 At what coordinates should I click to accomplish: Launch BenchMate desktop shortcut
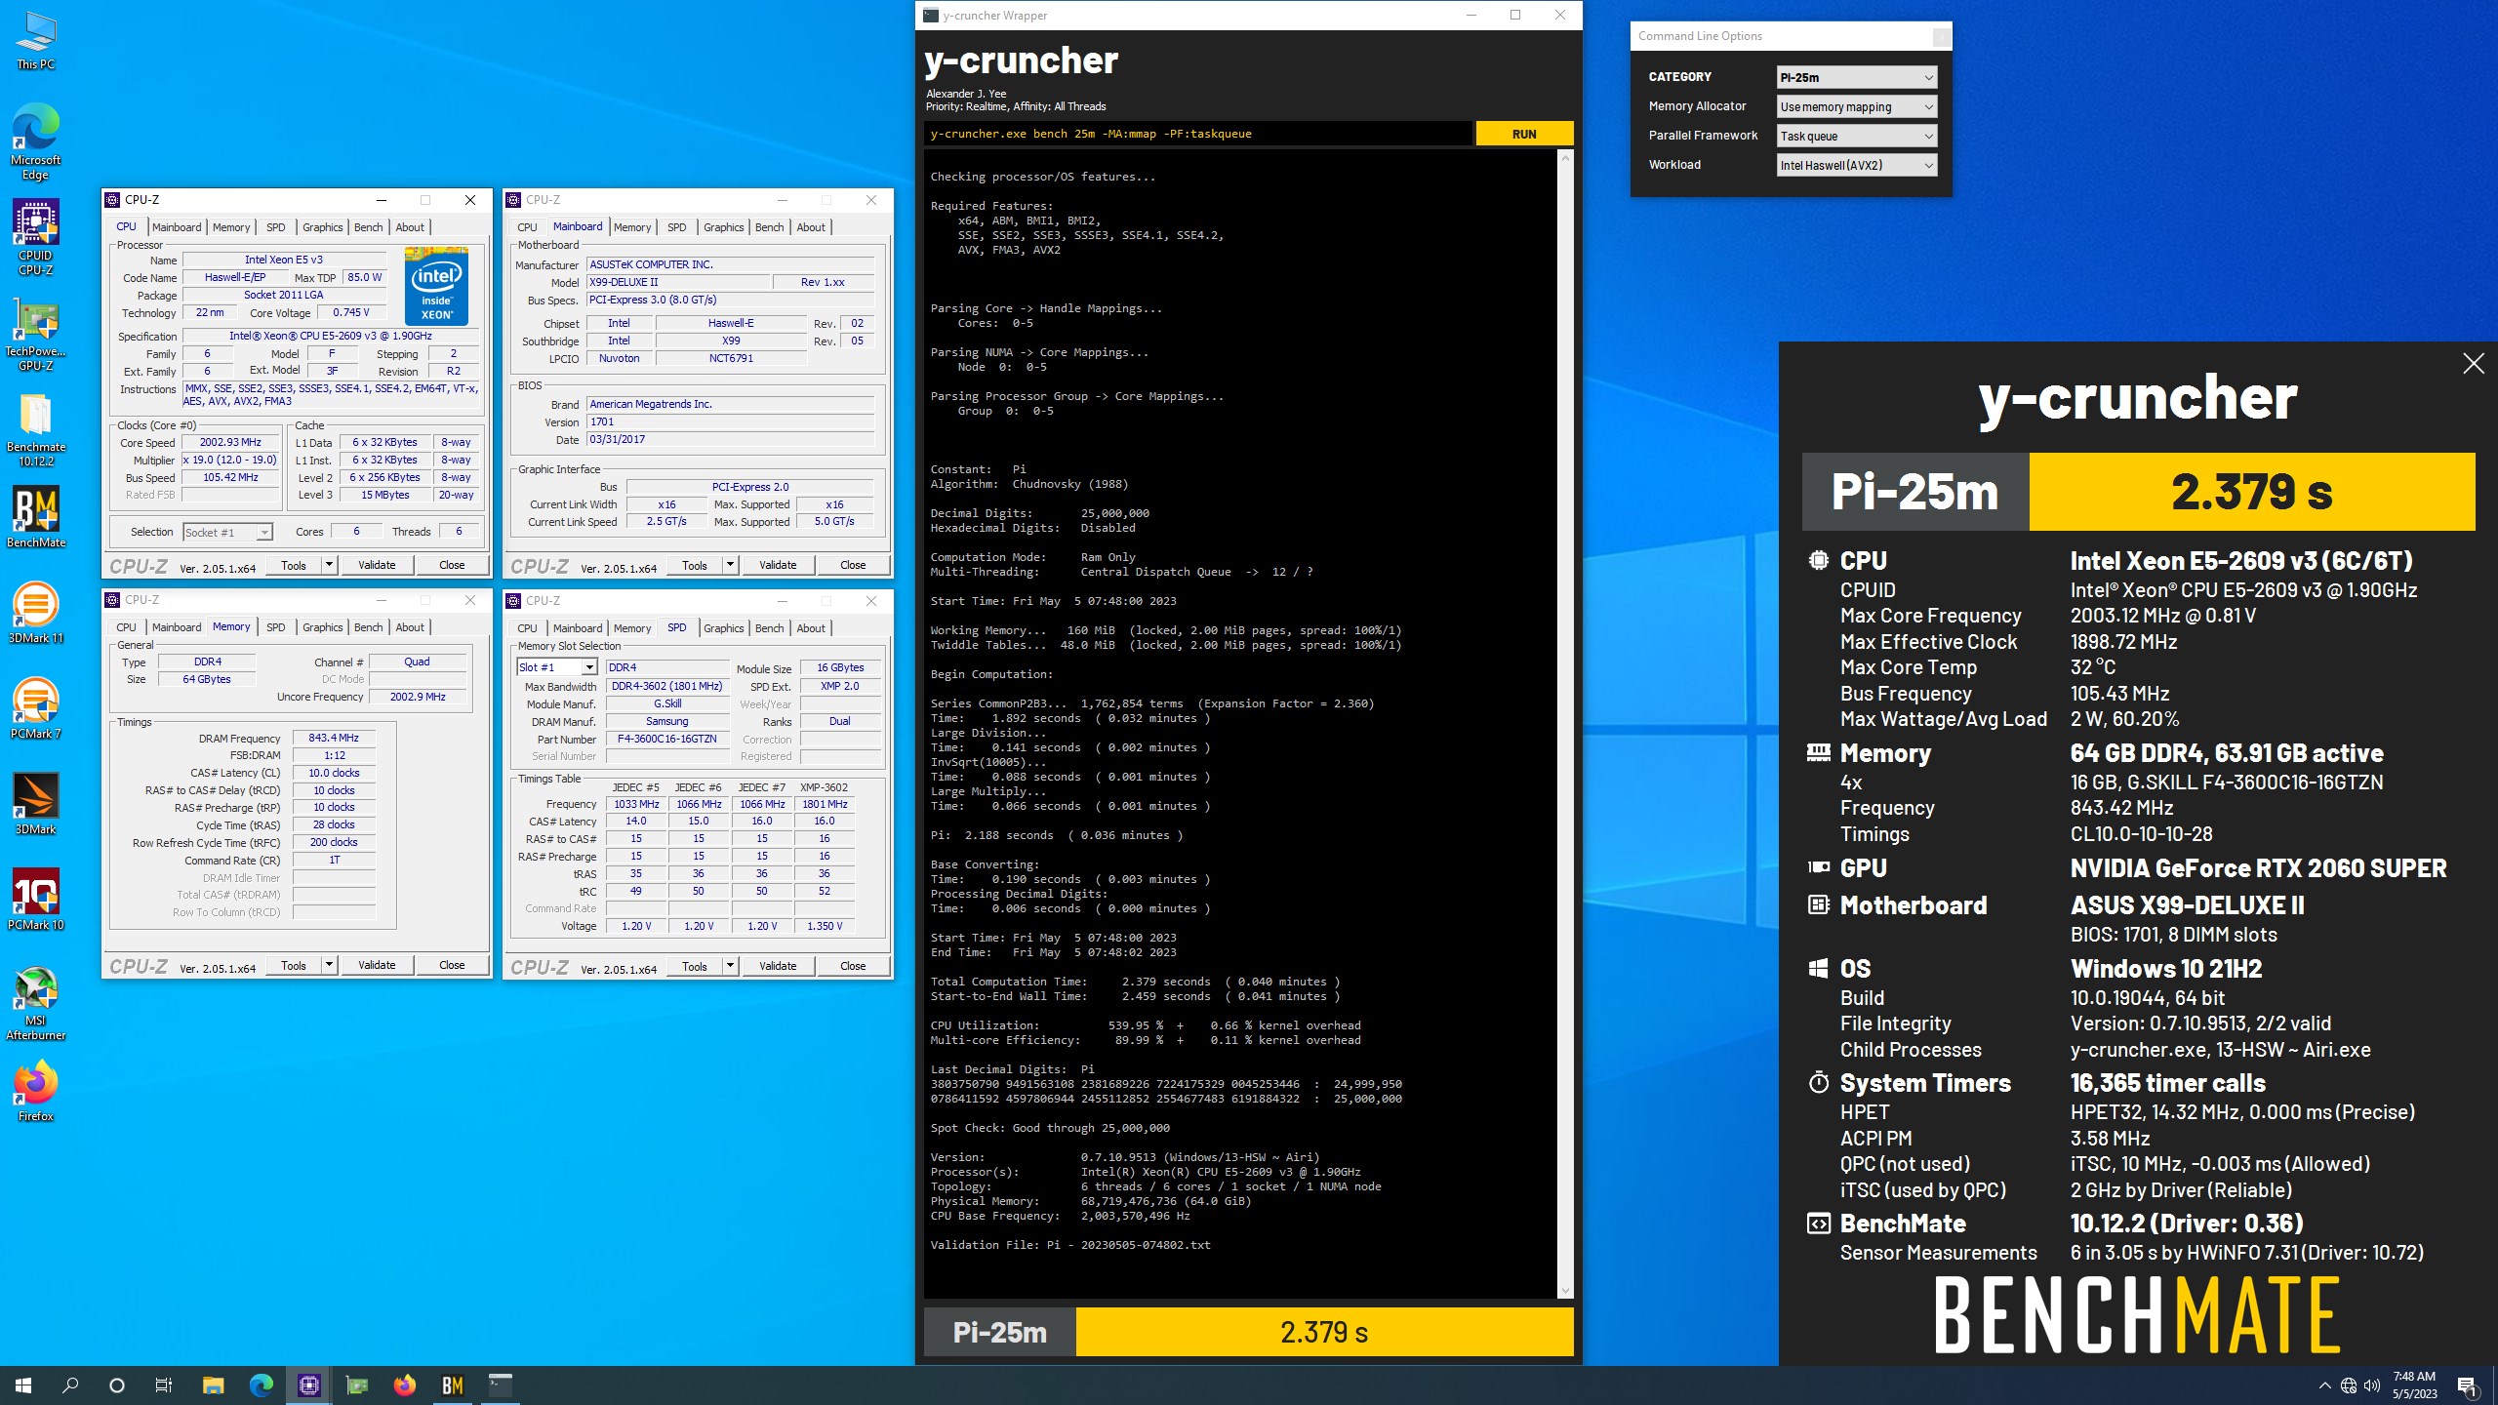[x=36, y=517]
